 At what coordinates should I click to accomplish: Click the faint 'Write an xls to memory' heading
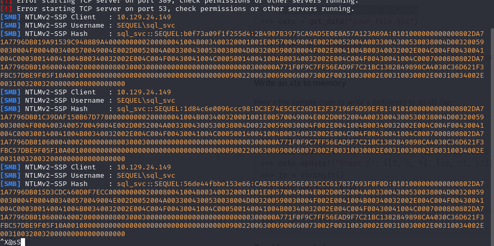click(x=300, y=83)
